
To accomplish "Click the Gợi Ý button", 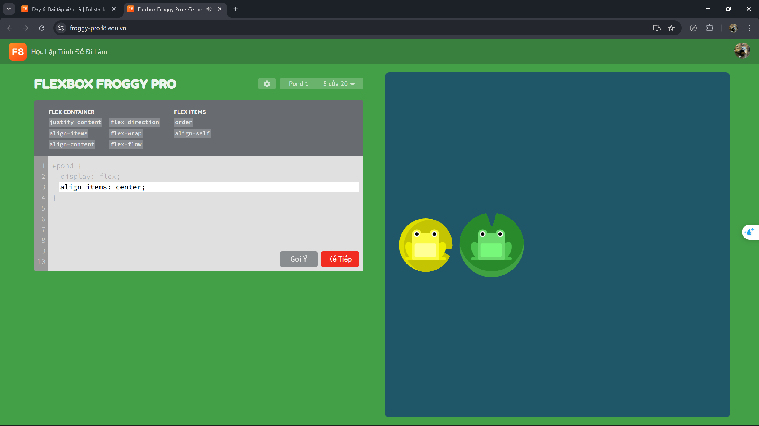I will (298, 259).
